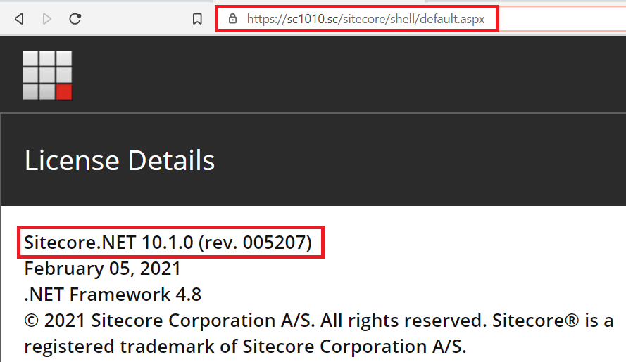
Task: Click the dark header bar beside Sitecore logo
Action: pyautogui.click(x=352, y=74)
